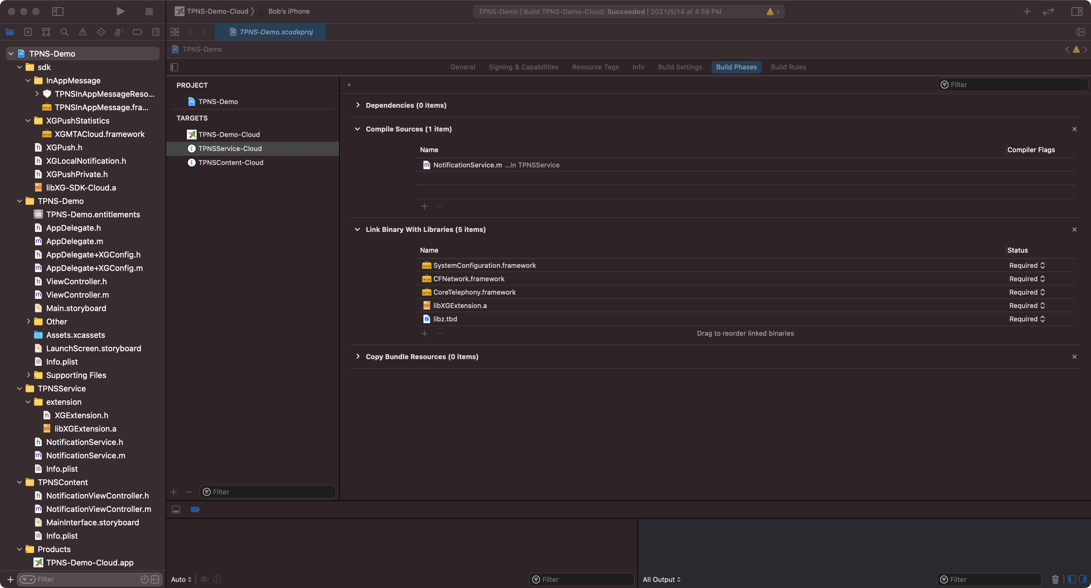Viewport: 1091px width, 588px height.
Task: Select the TPNSContent-Cloud target
Action: (230, 163)
